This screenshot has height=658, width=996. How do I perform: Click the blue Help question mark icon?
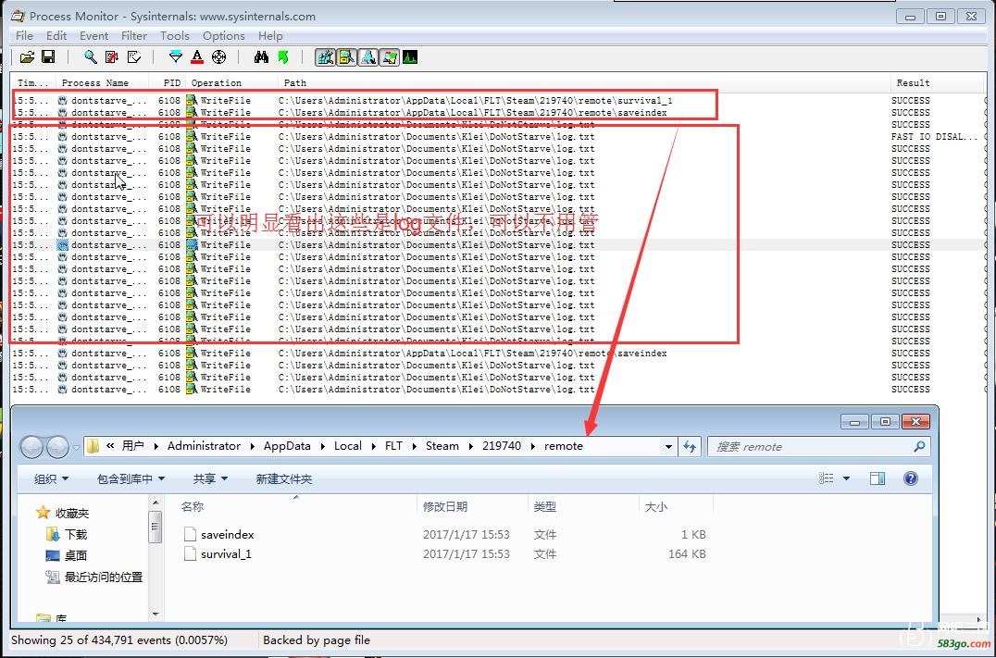[910, 478]
